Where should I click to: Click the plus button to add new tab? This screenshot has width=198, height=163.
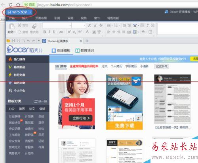coord(87,41)
